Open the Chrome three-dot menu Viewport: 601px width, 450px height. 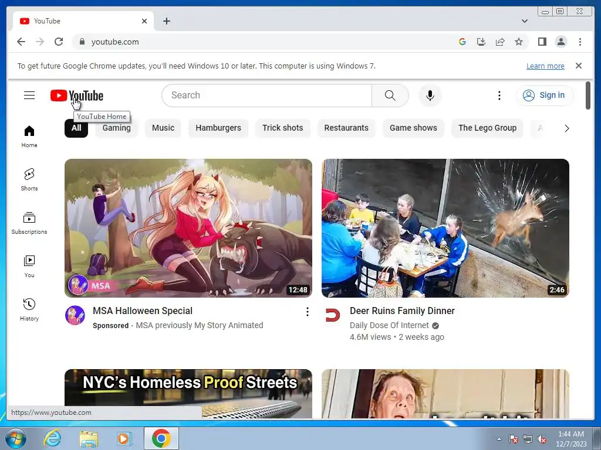click(580, 42)
